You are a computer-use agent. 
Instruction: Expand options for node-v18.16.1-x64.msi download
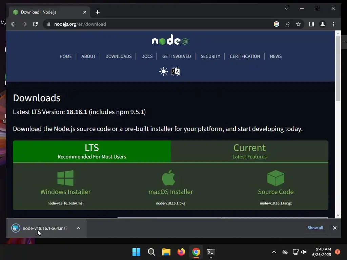(78, 228)
